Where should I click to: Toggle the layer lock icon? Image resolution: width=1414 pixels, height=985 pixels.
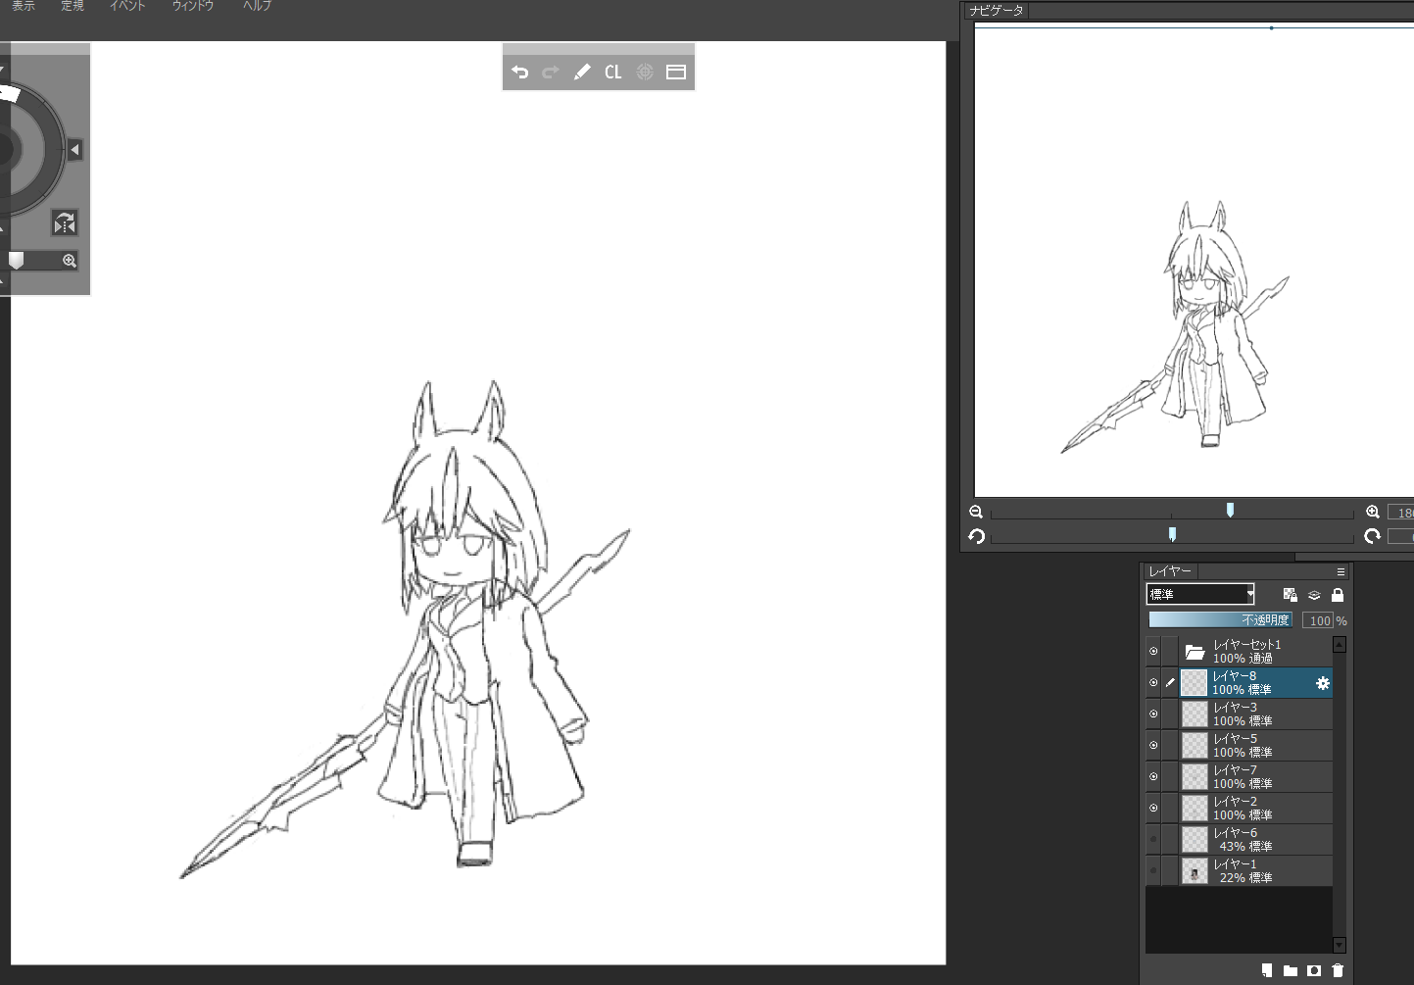pyautogui.click(x=1338, y=595)
